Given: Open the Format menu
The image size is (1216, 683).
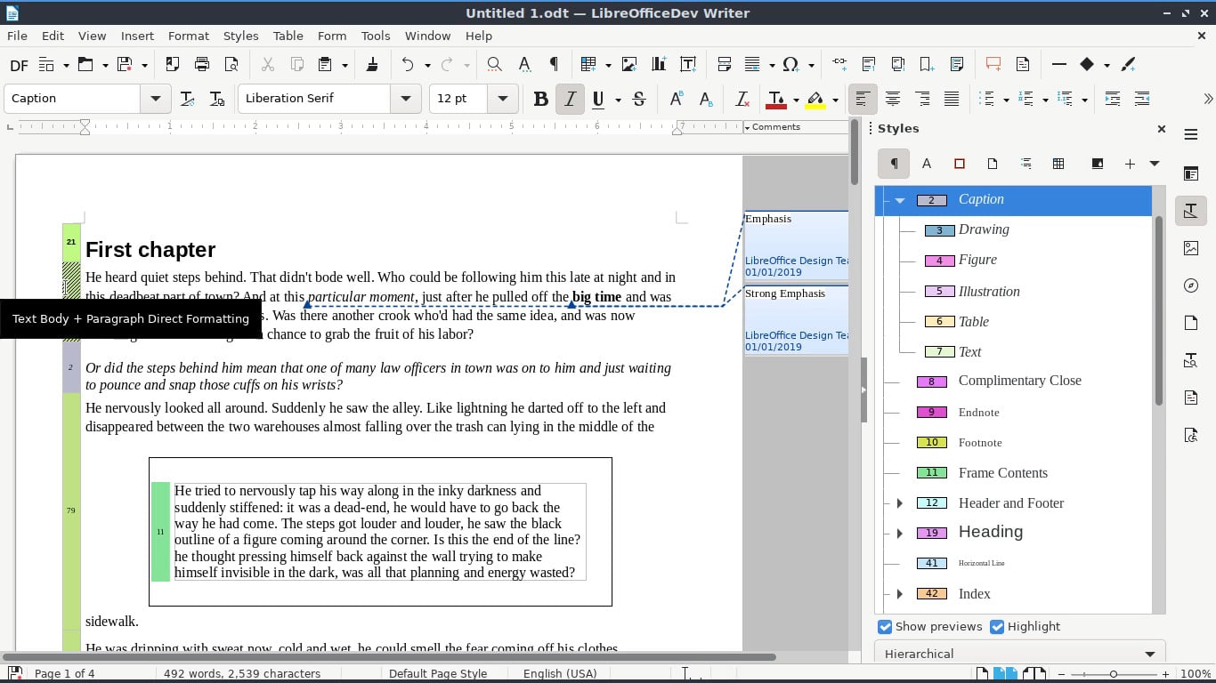Looking at the screenshot, I should coord(188,36).
